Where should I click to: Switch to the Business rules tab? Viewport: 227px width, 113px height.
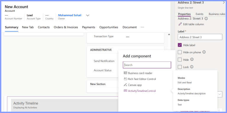(x=217, y=14)
